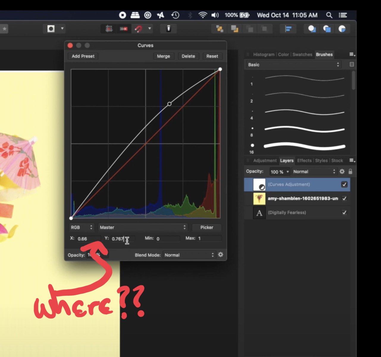Click Add Preset in Curves dialog
The image size is (381, 357).
[83, 56]
